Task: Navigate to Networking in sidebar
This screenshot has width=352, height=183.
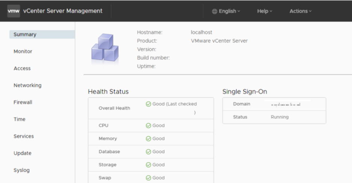Action: (x=27, y=85)
